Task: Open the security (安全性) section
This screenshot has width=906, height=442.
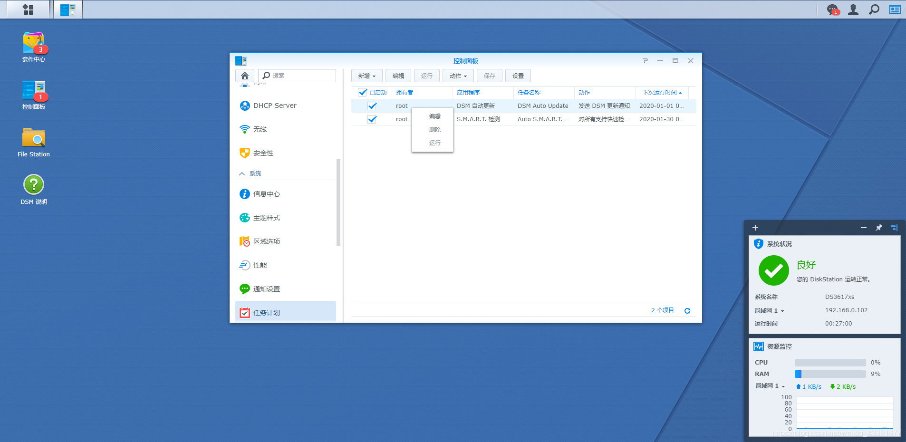Action: [x=286, y=153]
